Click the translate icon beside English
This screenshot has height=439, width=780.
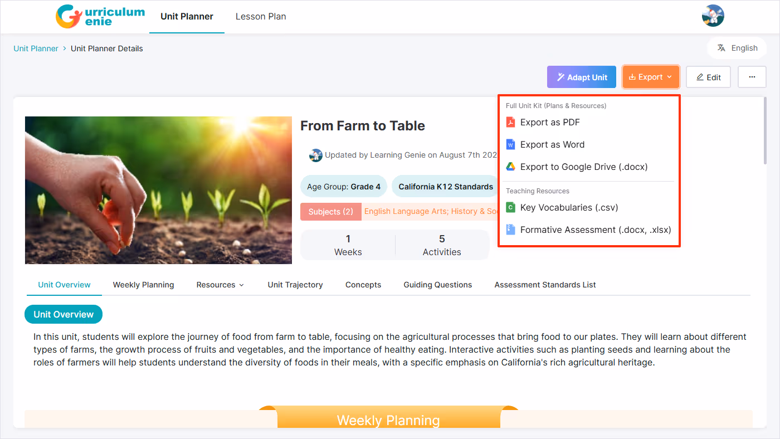coord(721,48)
